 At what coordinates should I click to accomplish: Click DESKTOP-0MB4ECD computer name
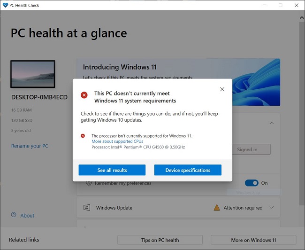tap(39, 97)
